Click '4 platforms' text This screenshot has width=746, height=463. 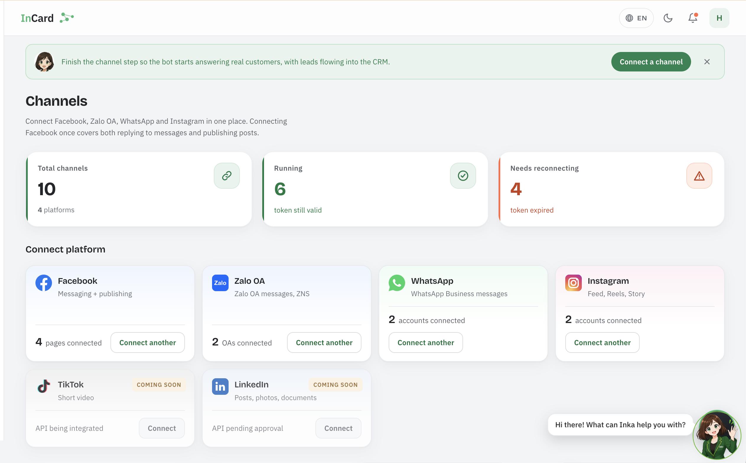point(56,210)
